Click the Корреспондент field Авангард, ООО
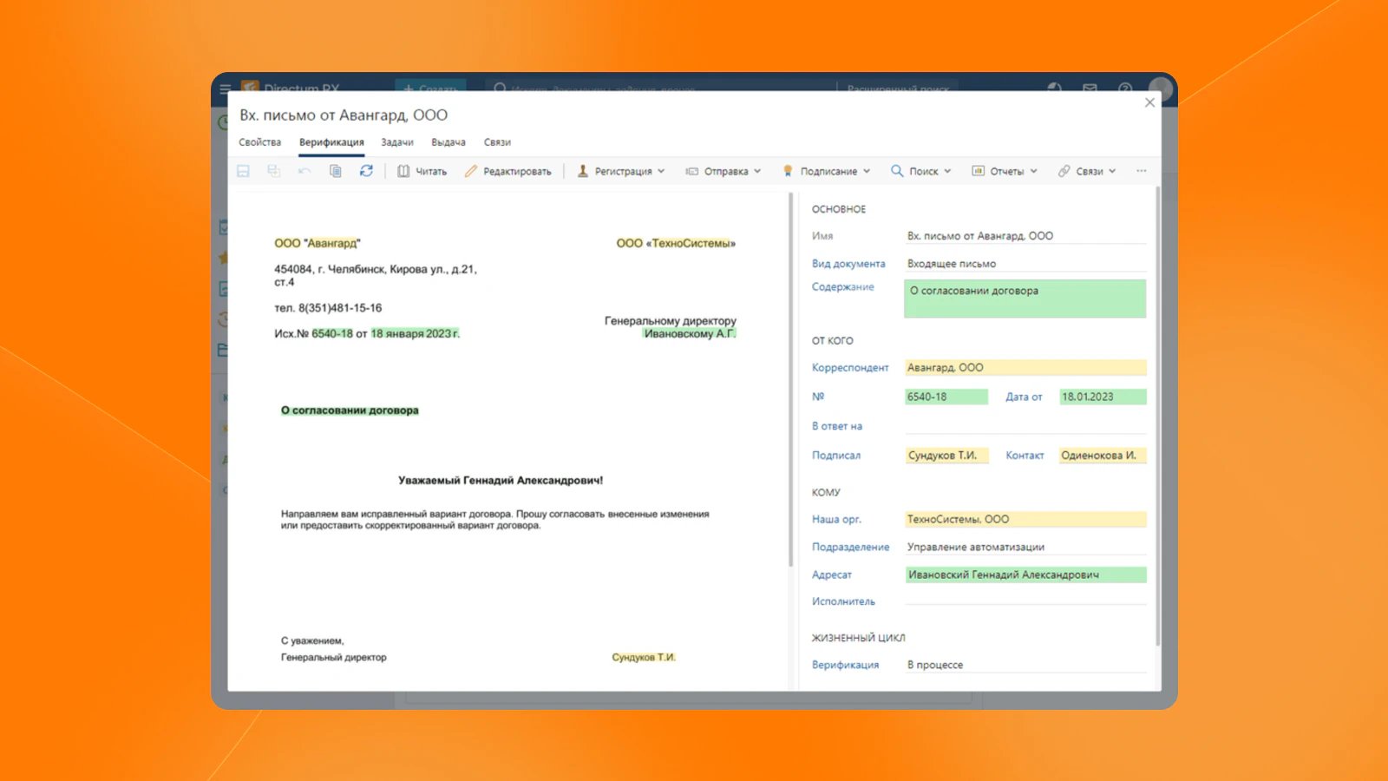 click(x=1025, y=368)
